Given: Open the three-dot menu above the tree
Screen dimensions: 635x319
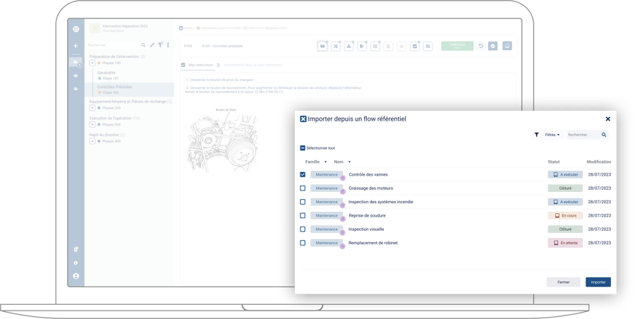Looking at the screenshot, I should tap(168, 45).
